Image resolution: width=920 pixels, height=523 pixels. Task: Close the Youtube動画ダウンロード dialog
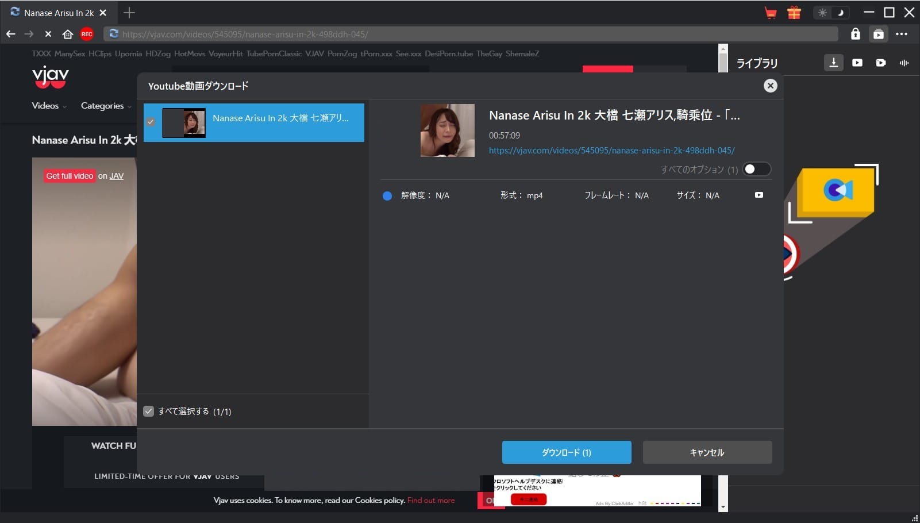[771, 86]
